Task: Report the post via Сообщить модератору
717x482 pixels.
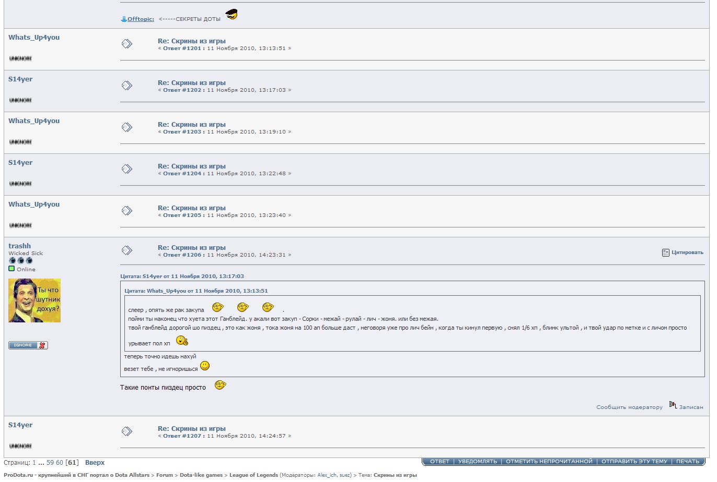Action: [629, 407]
